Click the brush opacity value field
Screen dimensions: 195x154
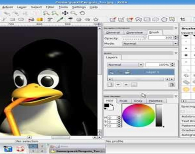(x=161, y=38)
